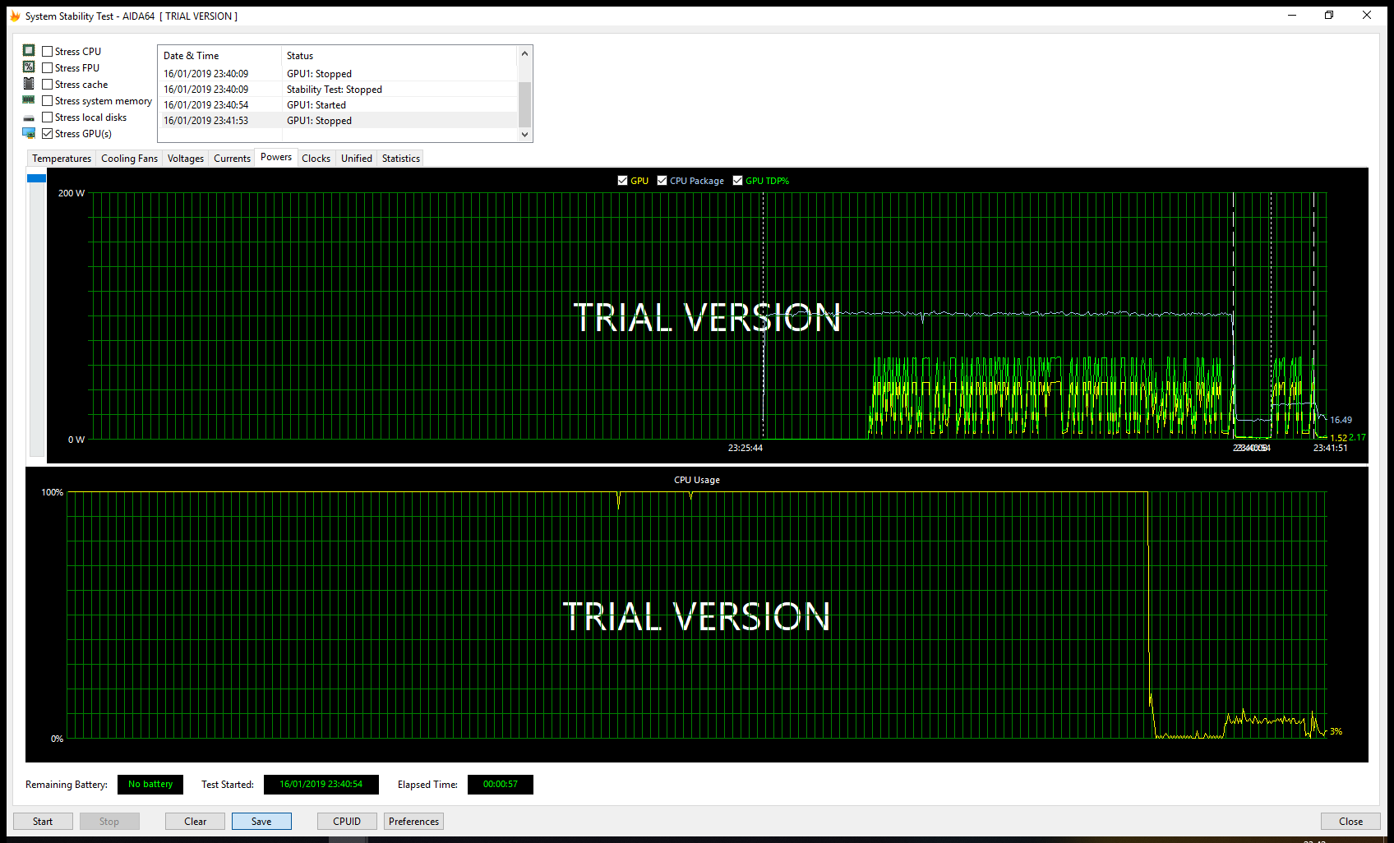The width and height of the screenshot is (1394, 843).
Task: Tick the Stress system memory checkbox
Action: tap(47, 100)
